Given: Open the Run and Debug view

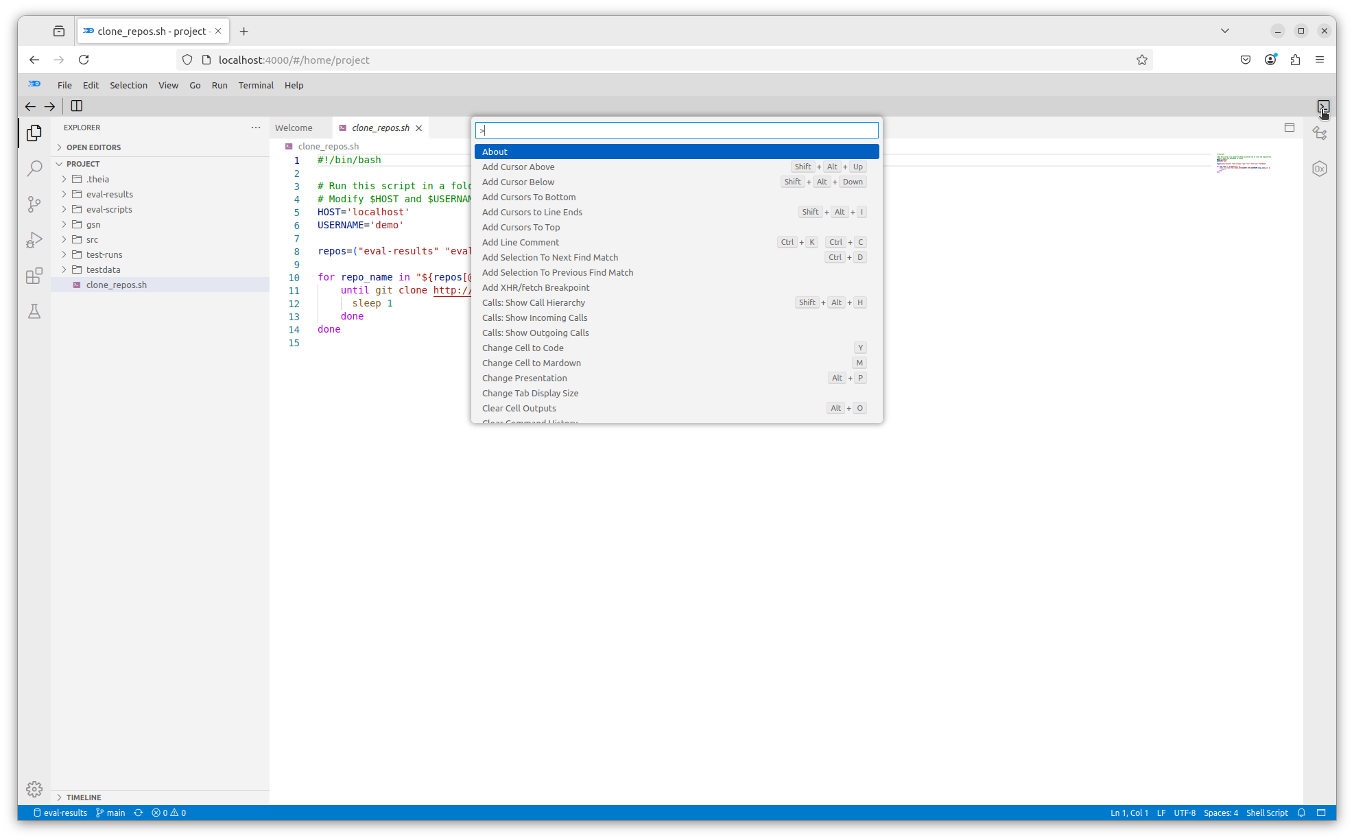Looking at the screenshot, I should click(x=34, y=240).
